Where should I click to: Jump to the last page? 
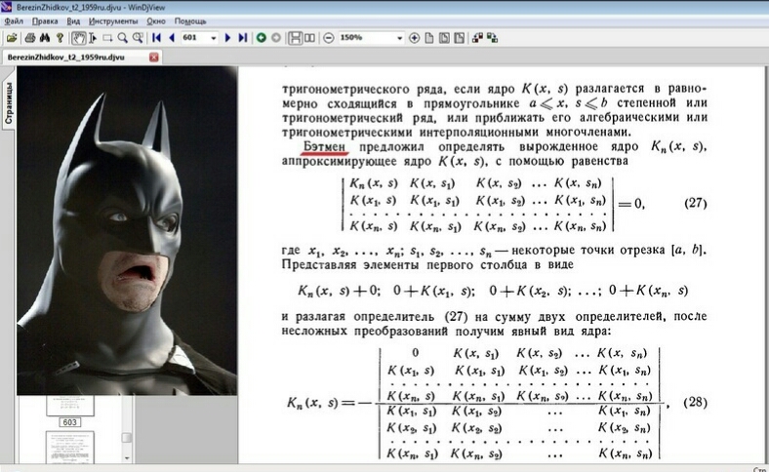click(x=242, y=38)
